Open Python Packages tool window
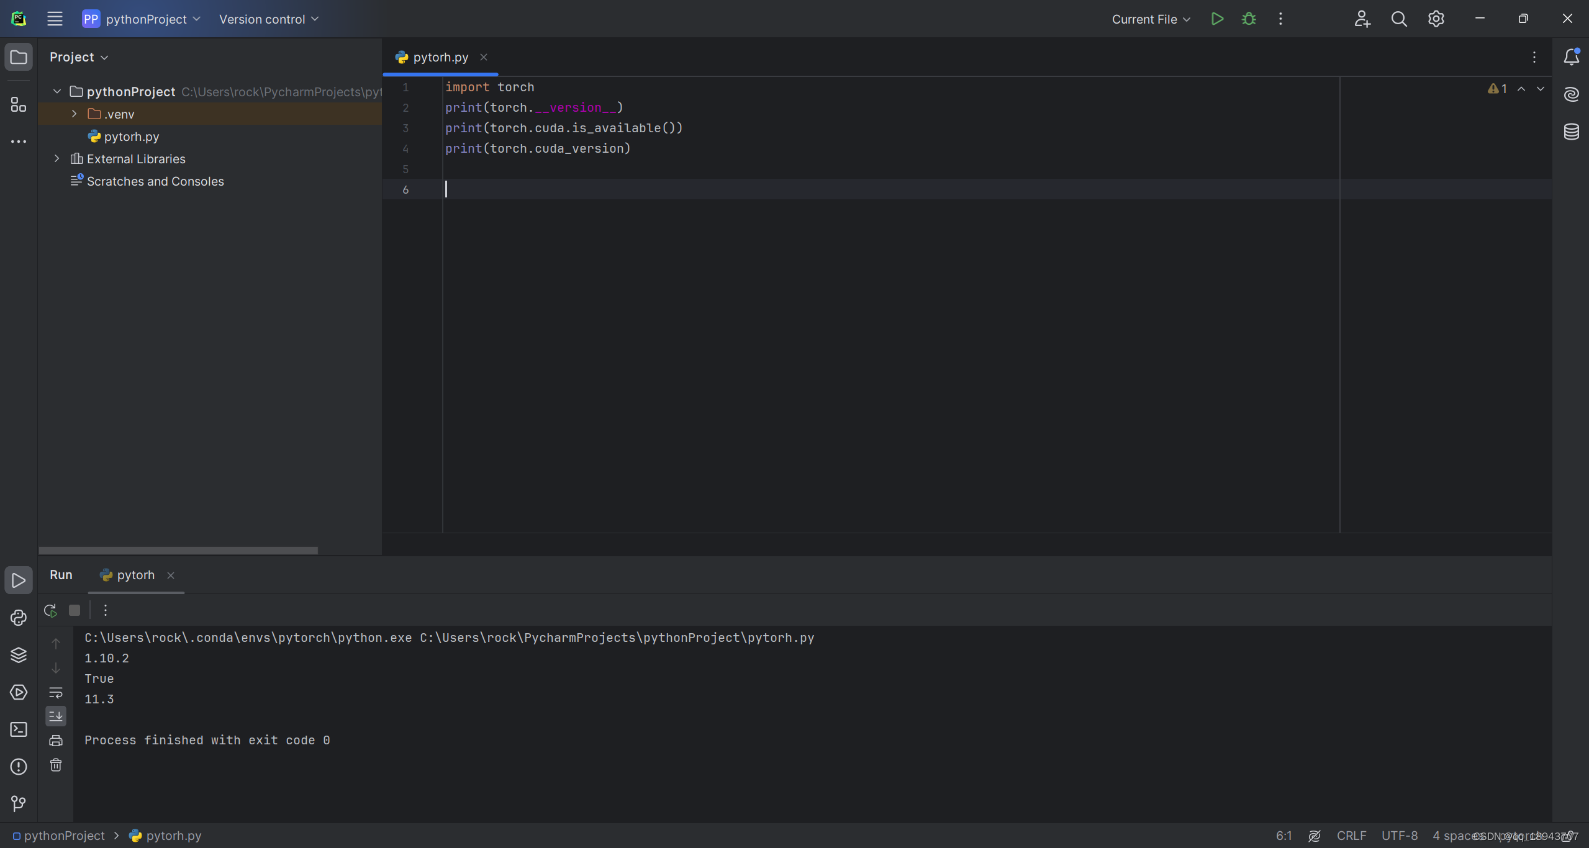This screenshot has width=1589, height=848. pos(19,655)
